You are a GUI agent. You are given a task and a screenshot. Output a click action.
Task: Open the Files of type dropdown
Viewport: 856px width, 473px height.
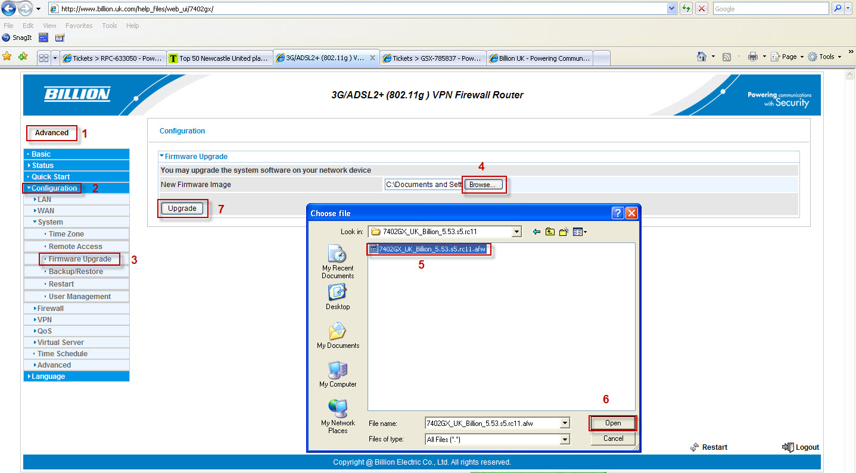coord(565,439)
